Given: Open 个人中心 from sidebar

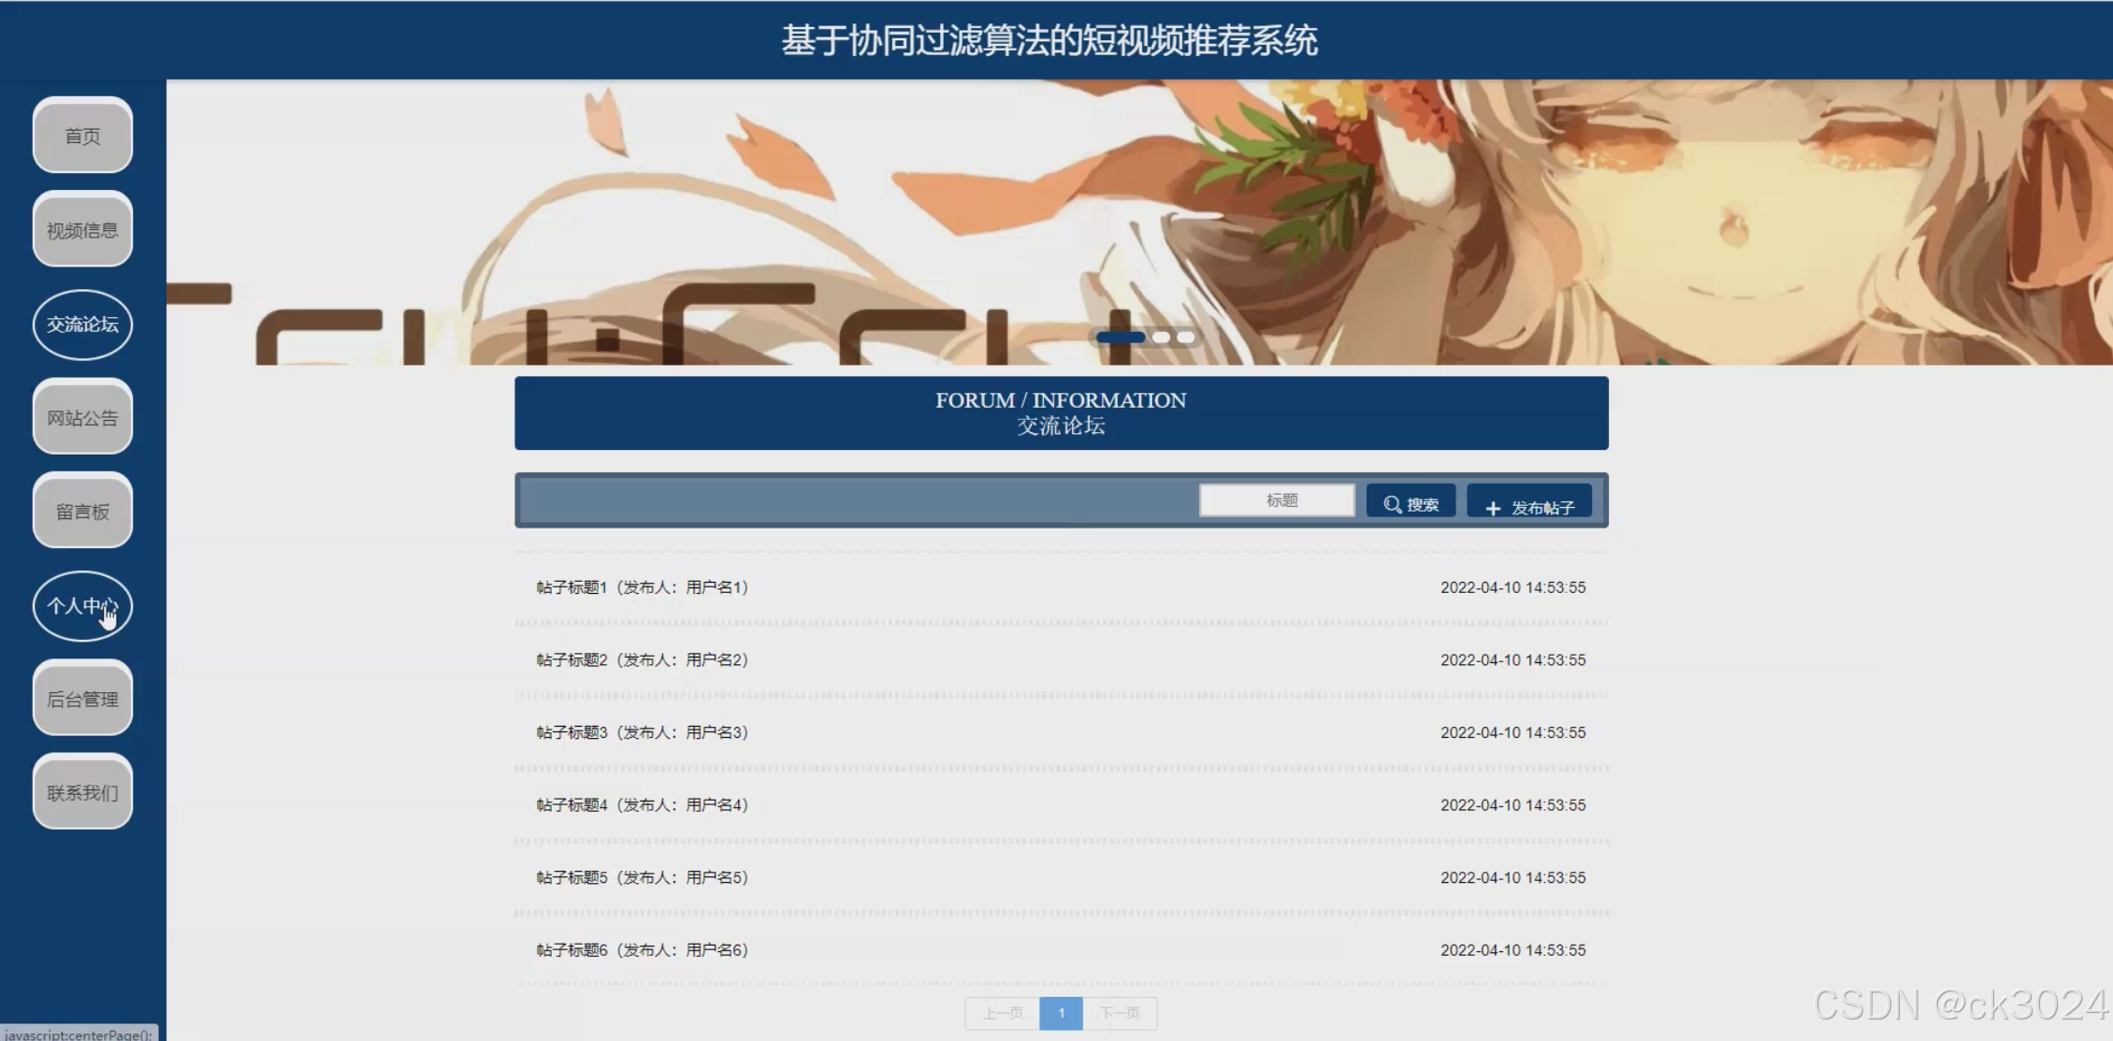Looking at the screenshot, I should (x=82, y=606).
